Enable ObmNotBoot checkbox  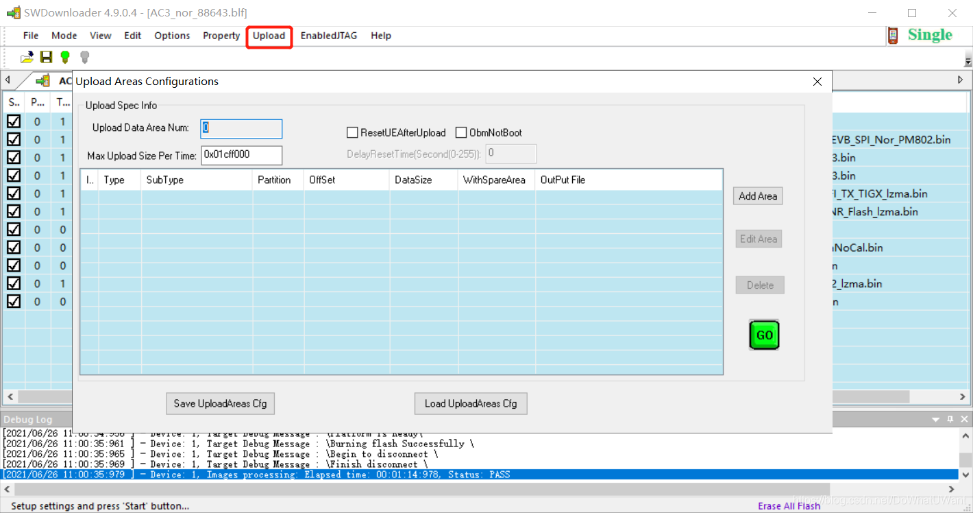(461, 132)
